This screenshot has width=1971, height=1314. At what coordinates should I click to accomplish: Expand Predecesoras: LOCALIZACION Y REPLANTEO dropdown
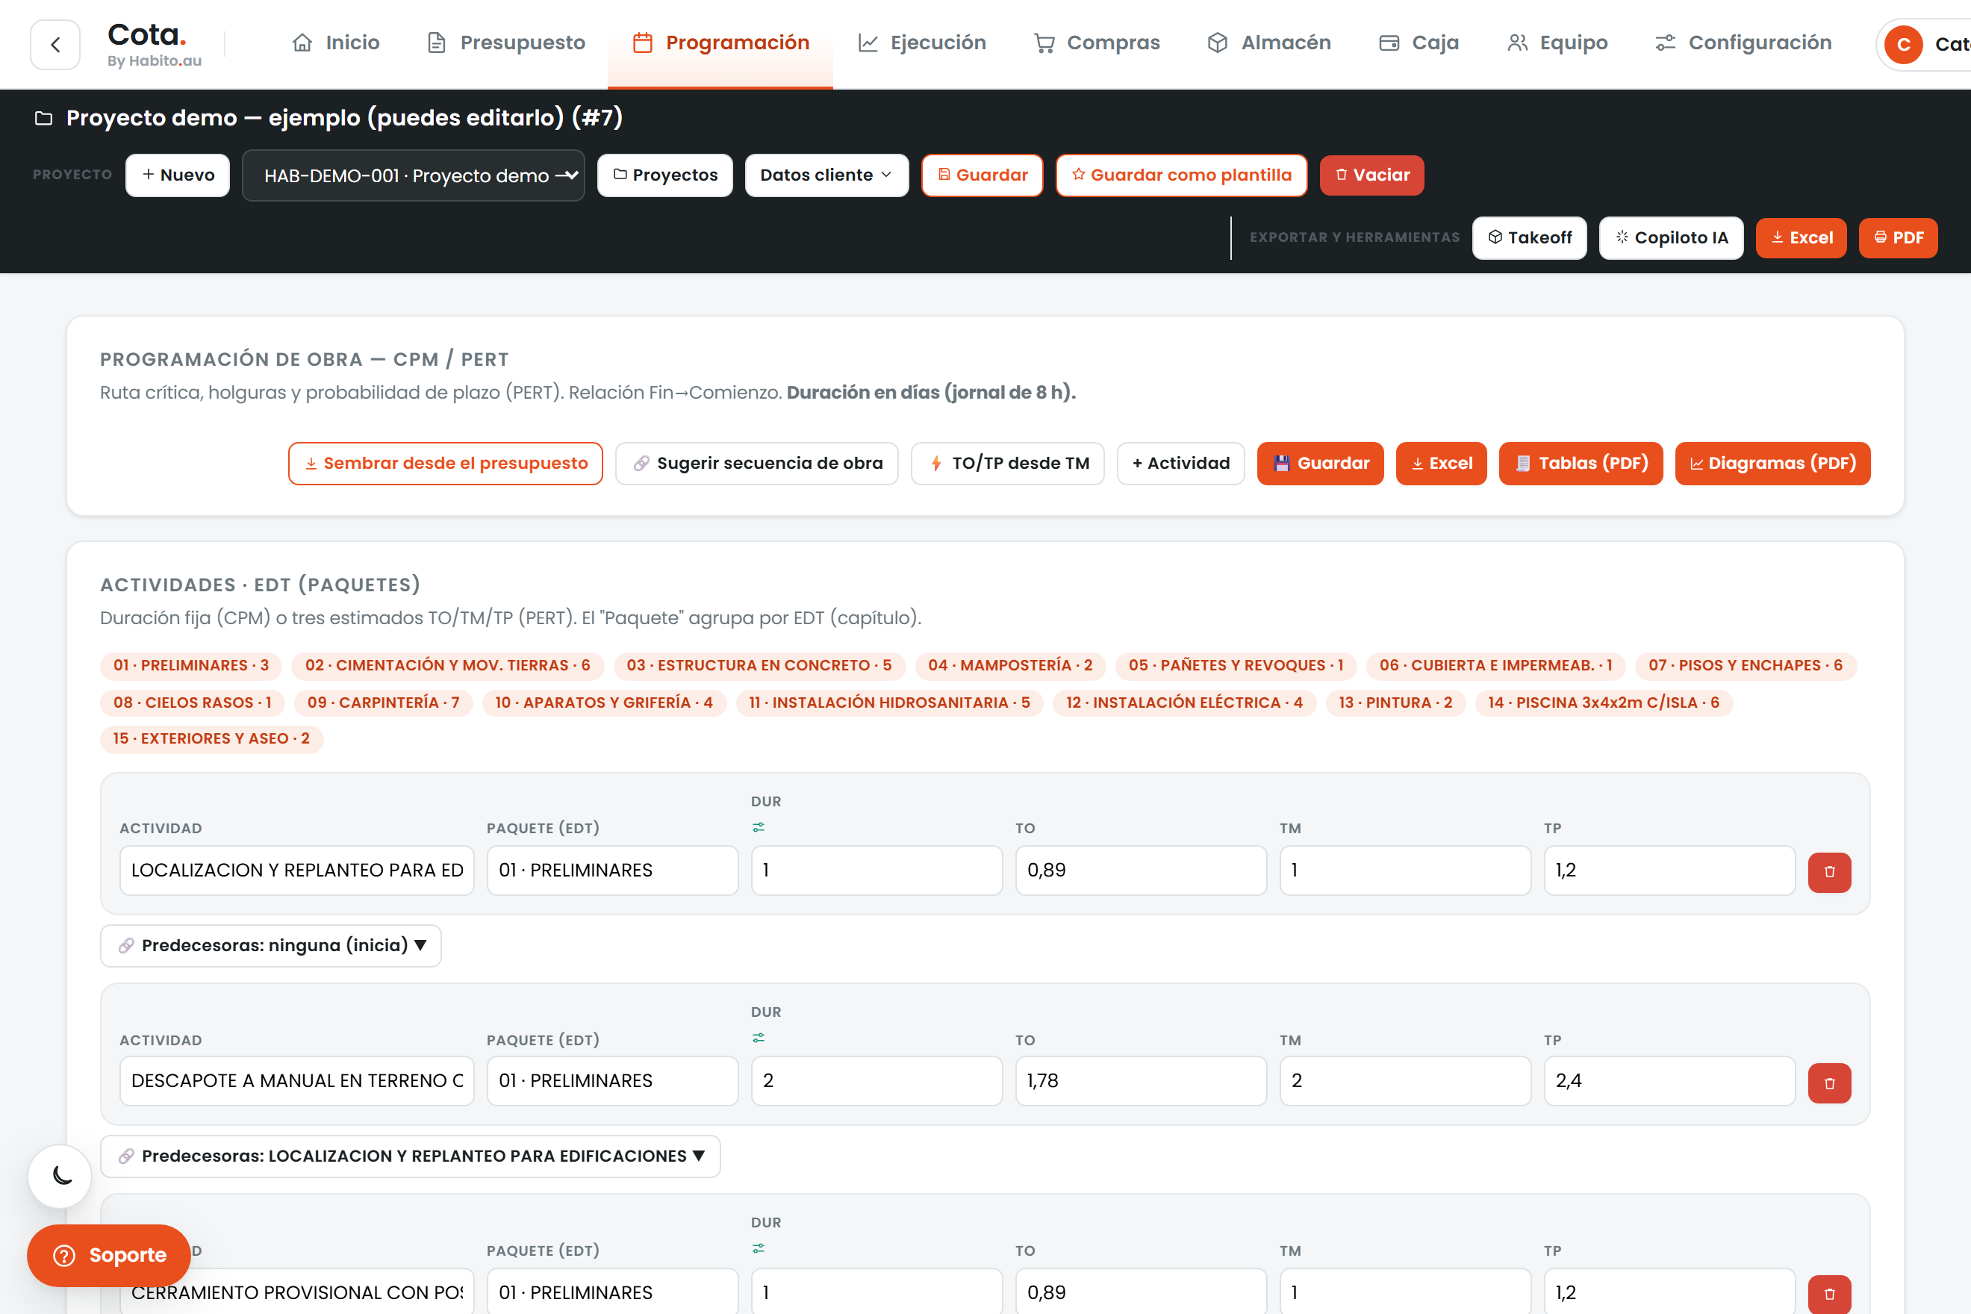point(411,1156)
